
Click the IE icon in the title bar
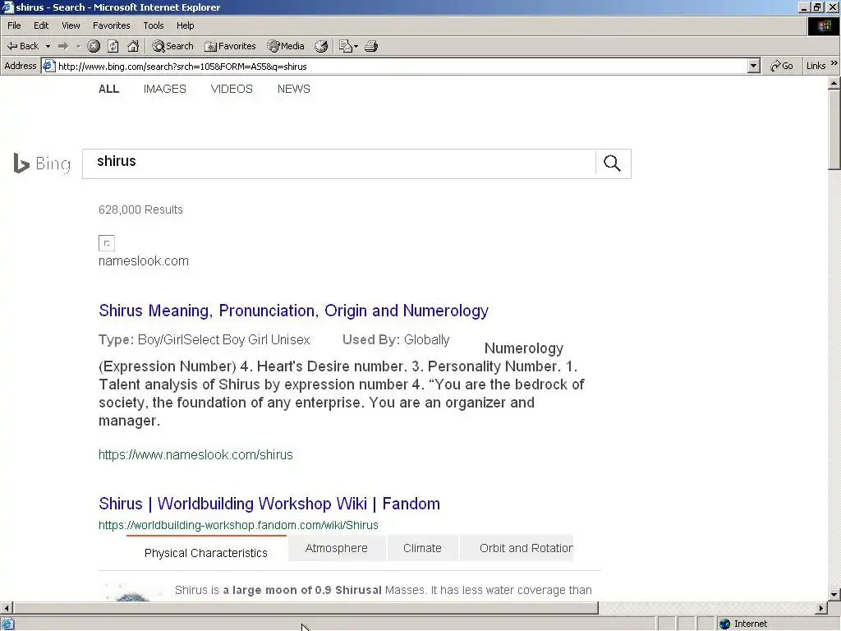point(7,7)
